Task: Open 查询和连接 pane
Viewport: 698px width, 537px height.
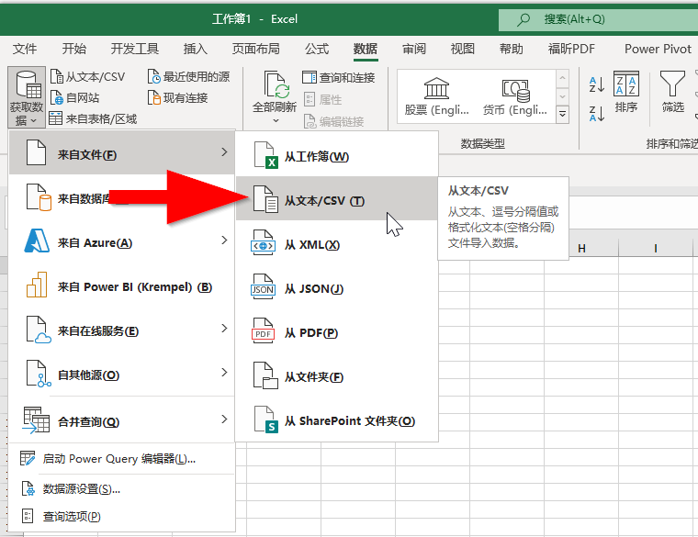Action: click(339, 77)
